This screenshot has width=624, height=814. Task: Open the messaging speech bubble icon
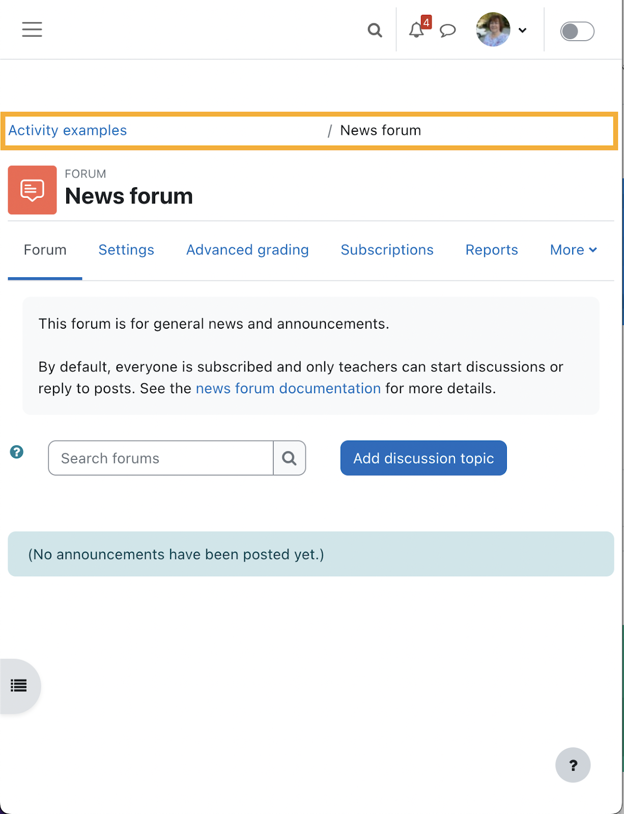pos(448,31)
